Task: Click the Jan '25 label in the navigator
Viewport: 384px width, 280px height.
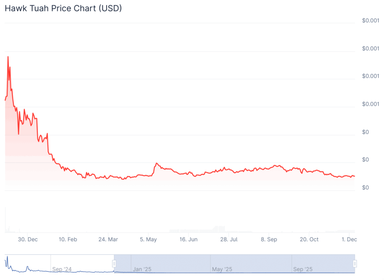Action: [142, 269]
